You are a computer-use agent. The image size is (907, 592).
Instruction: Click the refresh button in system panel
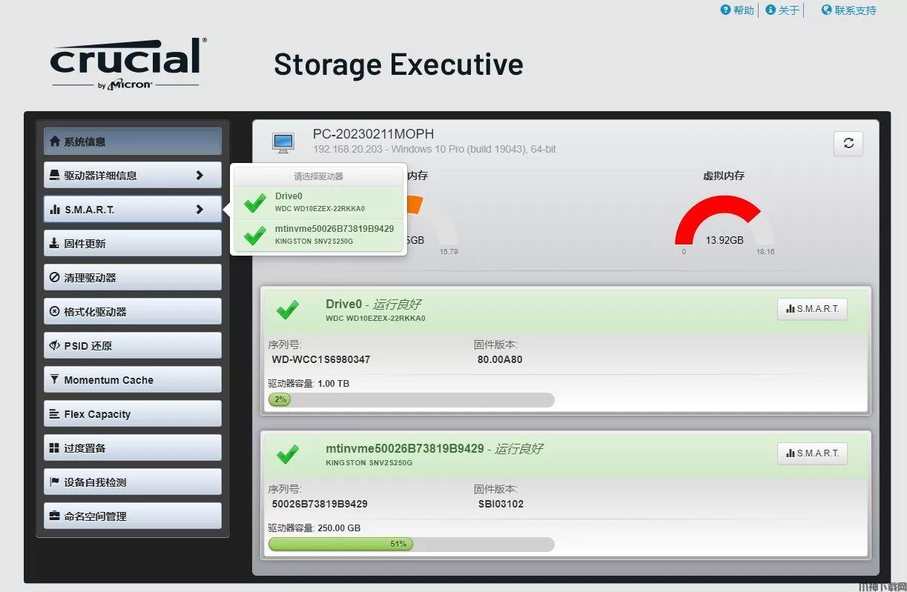(x=848, y=144)
